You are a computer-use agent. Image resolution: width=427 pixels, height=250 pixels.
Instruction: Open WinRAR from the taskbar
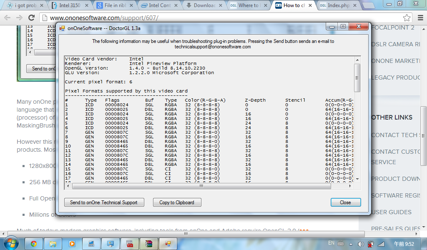(149, 243)
